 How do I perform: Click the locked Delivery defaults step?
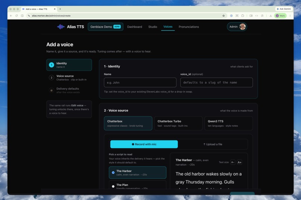tap(69, 90)
